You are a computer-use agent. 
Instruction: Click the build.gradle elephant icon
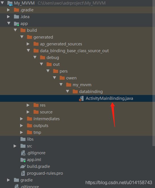click(x=23, y=166)
